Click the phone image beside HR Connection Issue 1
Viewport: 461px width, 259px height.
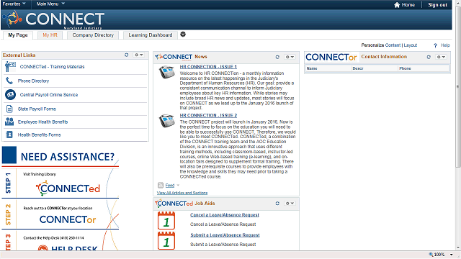pos(167,72)
